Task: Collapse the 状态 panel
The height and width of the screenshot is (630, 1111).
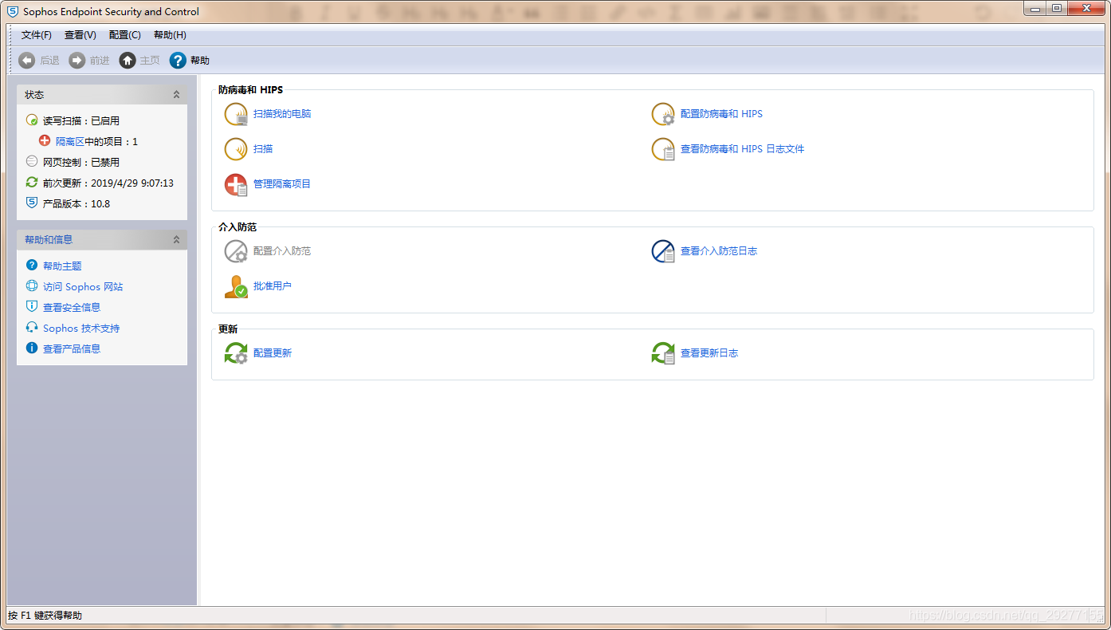Action: 177,95
